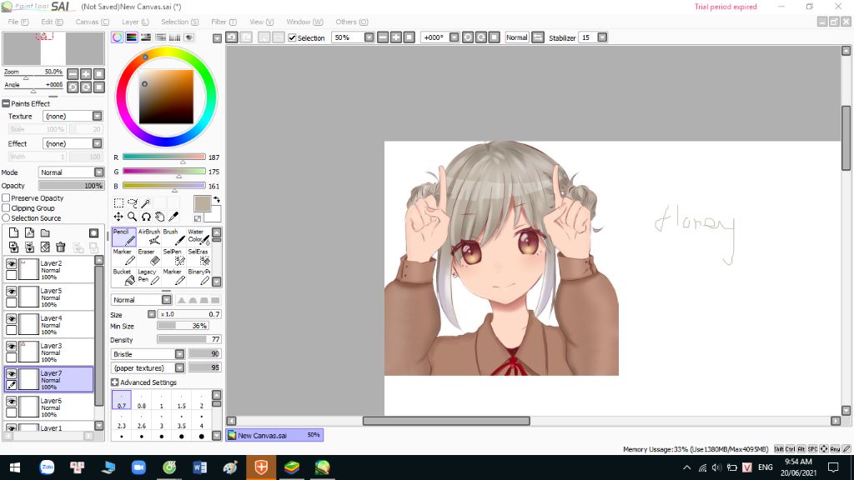
Task: Select the AirBrush tool
Action: [148, 237]
